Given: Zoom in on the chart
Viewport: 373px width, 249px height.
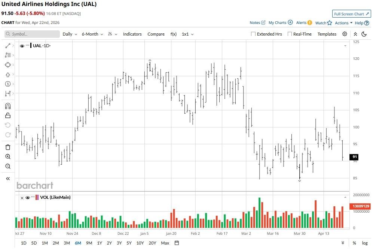Looking at the screenshot, I should click(7, 157).
